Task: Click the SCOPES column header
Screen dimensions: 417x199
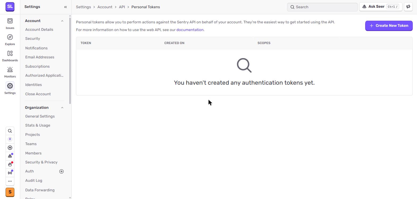Action: (x=264, y=43)
